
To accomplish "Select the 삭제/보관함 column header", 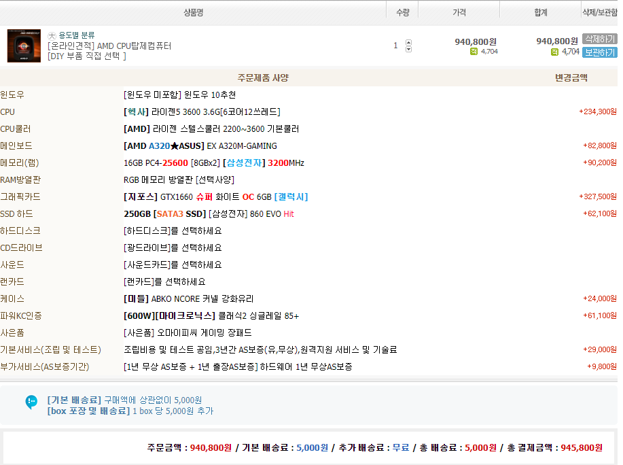I will pos(599,12).
